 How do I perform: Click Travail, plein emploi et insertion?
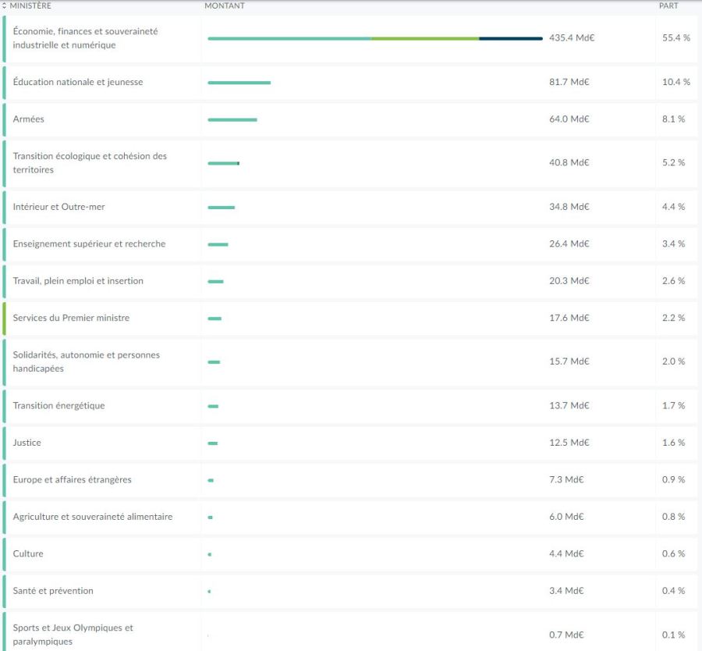tap(78, 281)
